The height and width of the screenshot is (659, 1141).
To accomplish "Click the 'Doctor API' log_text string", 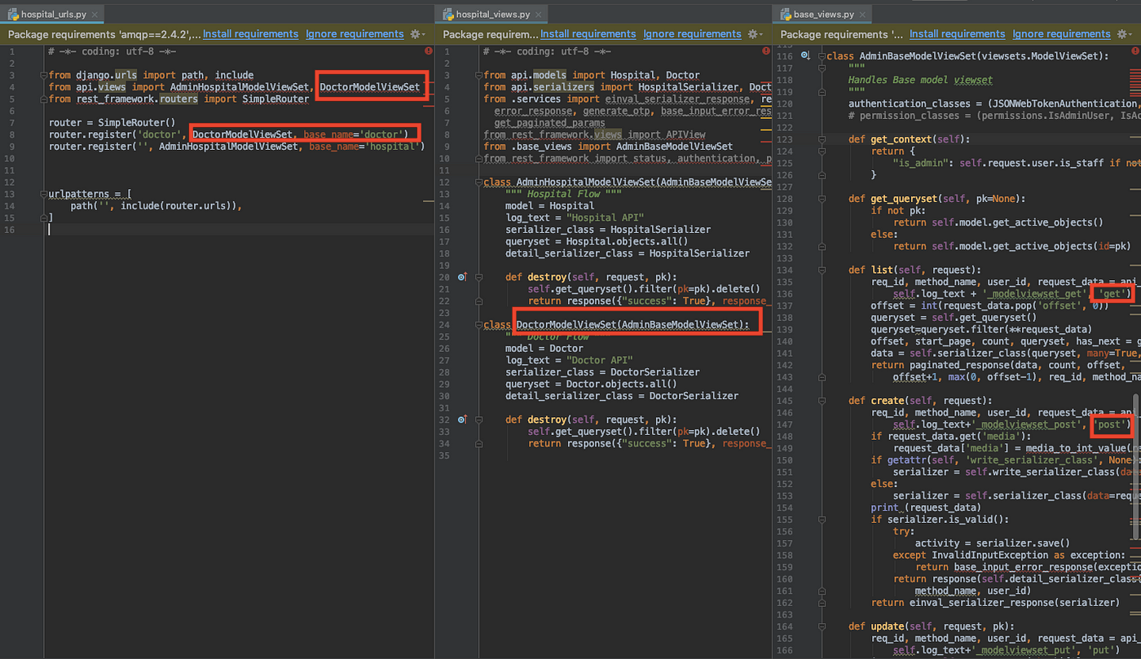I will point(600,360).
